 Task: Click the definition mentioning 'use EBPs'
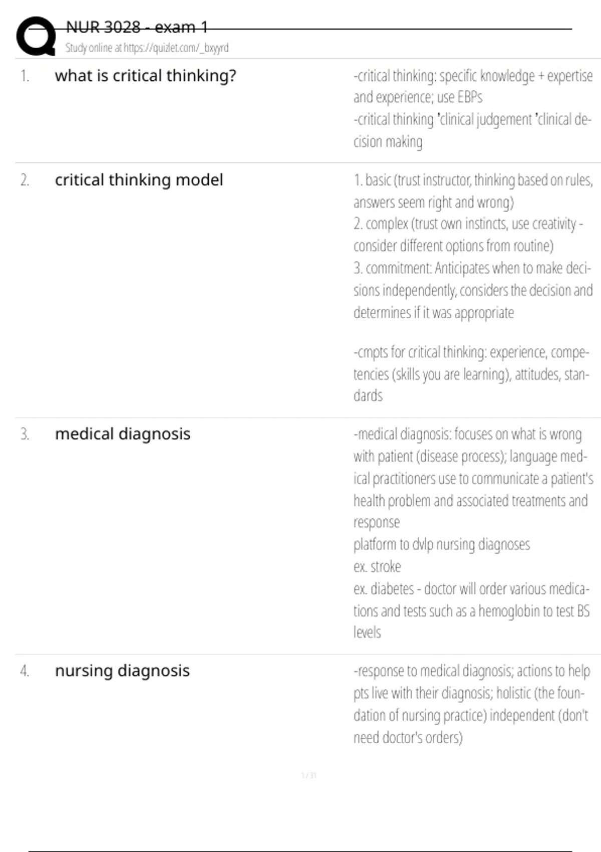point(418,97)
